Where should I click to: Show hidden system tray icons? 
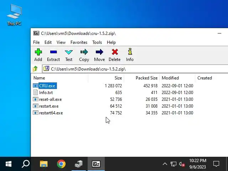coord(165,164)
